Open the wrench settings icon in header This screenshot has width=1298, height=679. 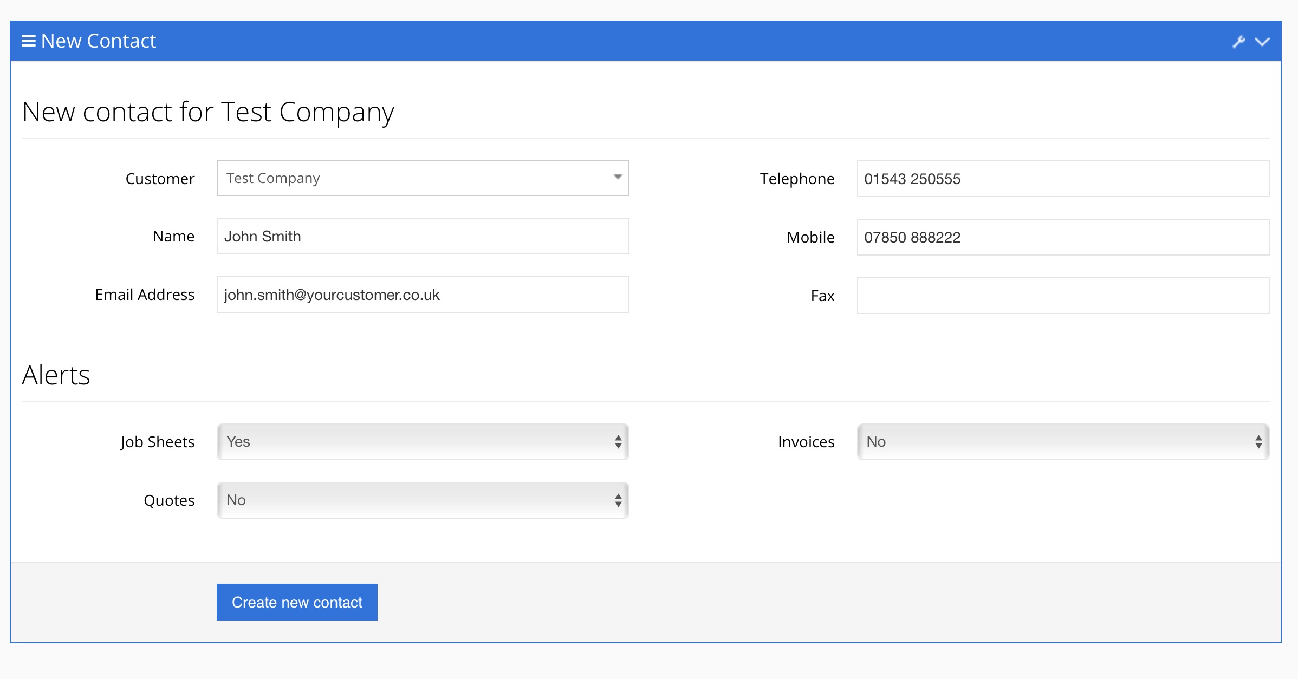1238,42
